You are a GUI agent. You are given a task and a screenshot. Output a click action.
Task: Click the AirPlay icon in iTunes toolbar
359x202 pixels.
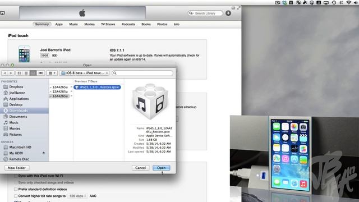tap(2, 13)
